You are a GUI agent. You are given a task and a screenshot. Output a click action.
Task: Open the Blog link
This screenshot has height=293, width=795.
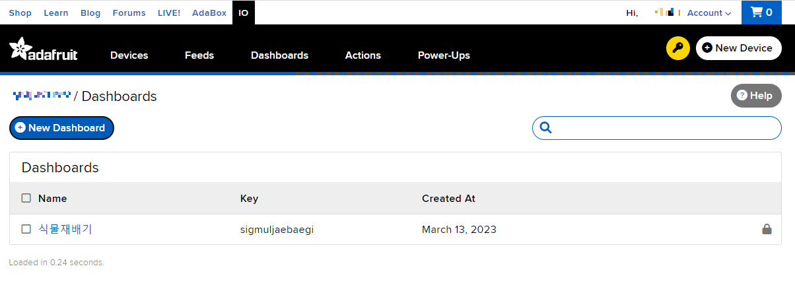pos(90,13)
